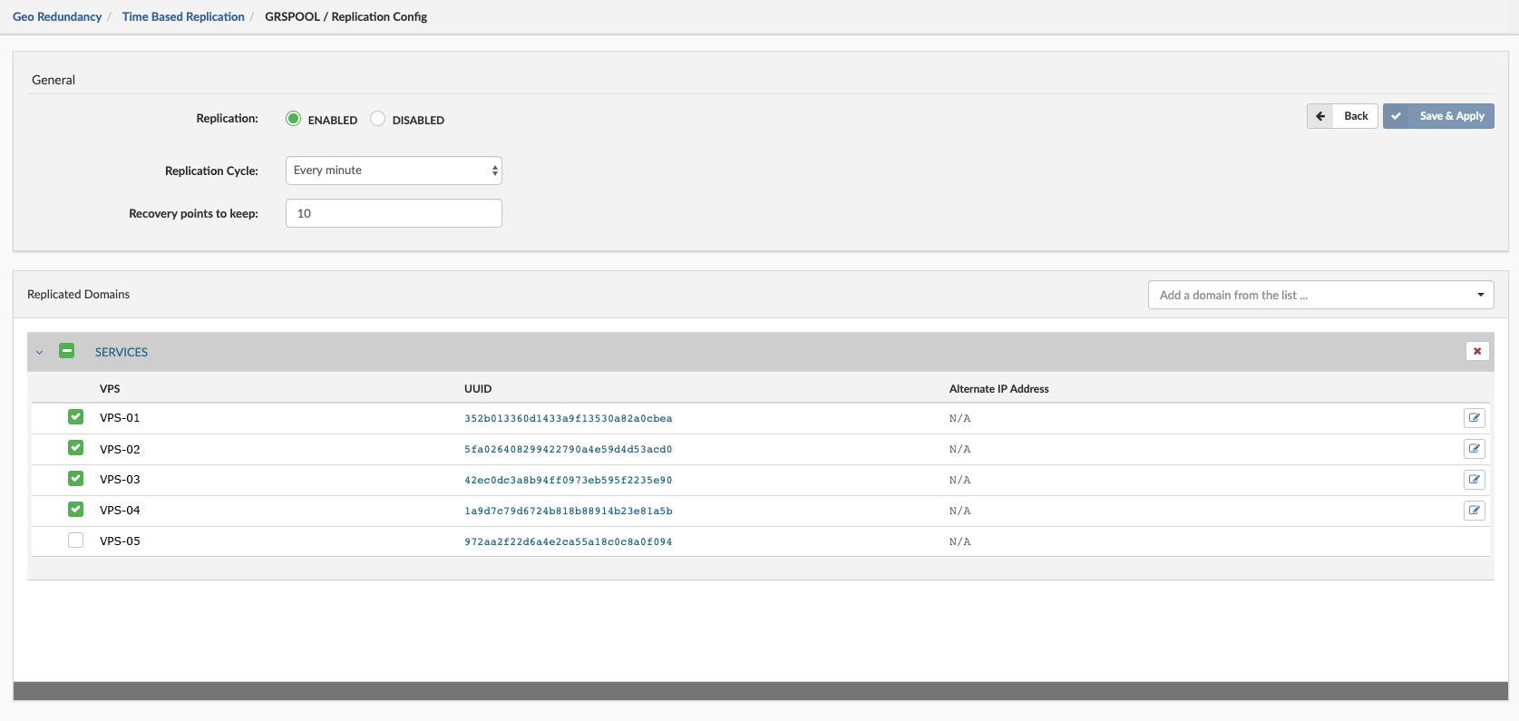Viewport: 1519px width, 721px height.
Task: Click the Recovery points to keep field
Action: click(394, 213)
